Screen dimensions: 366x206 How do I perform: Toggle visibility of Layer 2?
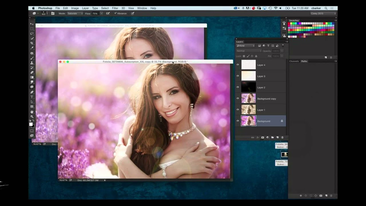238,87
